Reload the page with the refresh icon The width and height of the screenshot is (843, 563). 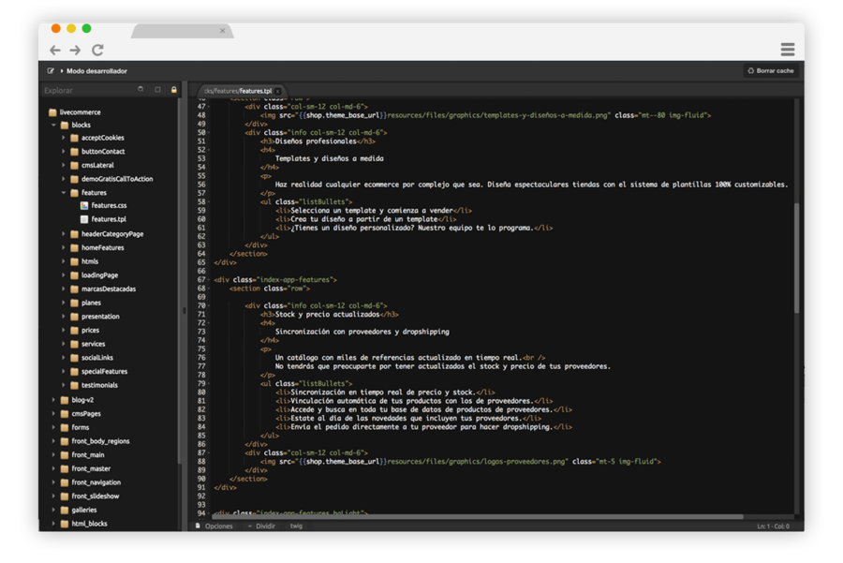pos(97,50)
